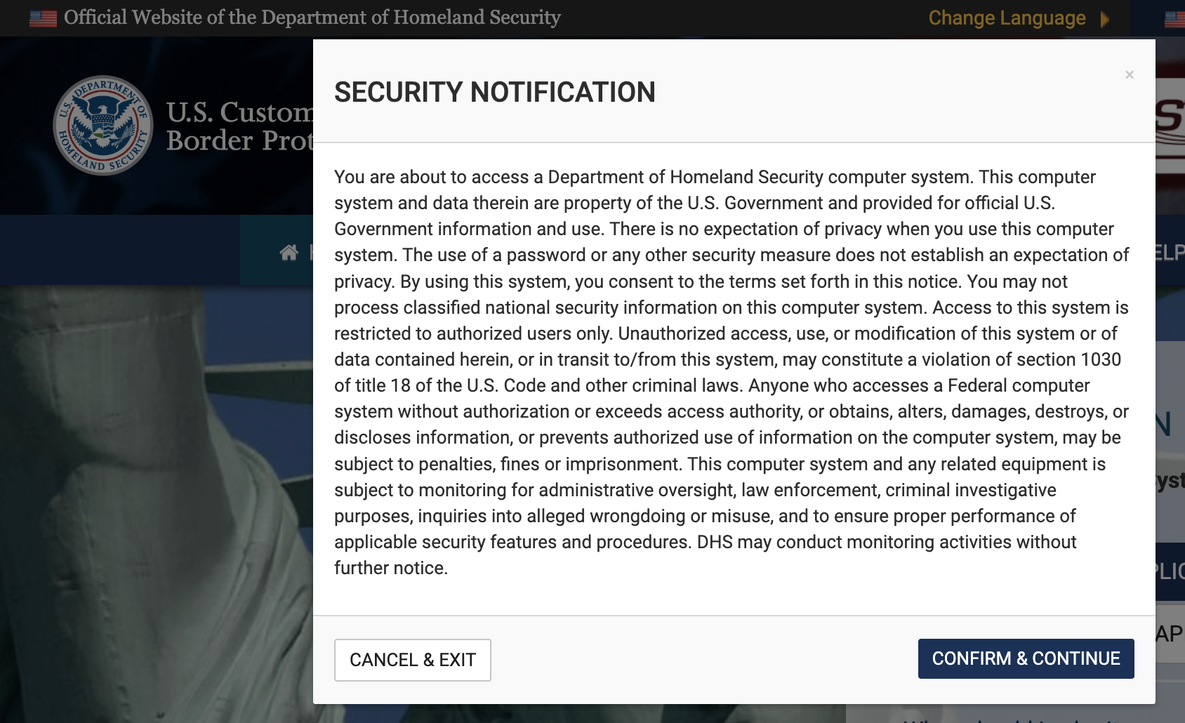Click the CANCEL & EXIT button
The height and width of the screenshot is (723, 1185).
coord(413,660)
